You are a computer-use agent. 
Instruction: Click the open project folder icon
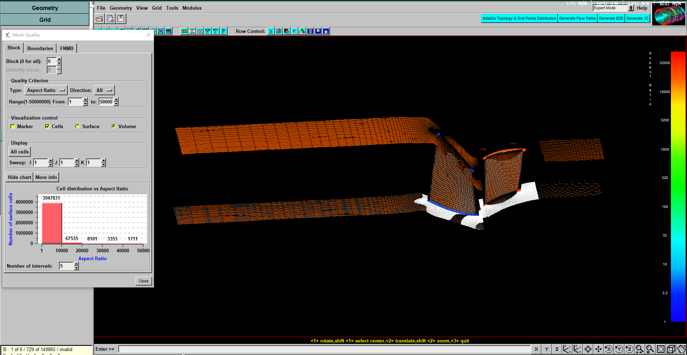coord(99,19)
